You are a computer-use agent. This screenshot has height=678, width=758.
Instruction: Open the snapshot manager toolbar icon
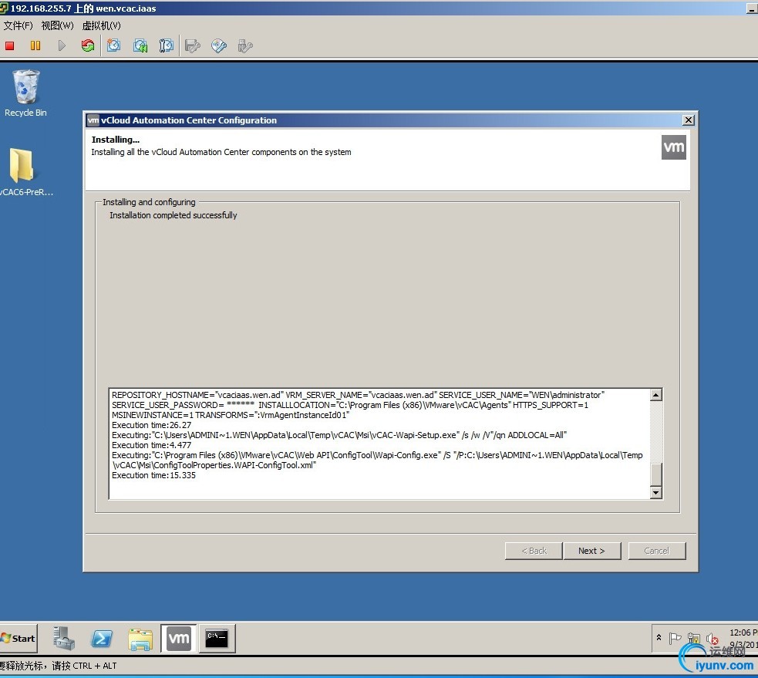tap(167, 46)
